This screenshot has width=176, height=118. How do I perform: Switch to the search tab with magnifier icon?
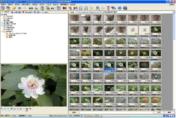pos(45,12)
